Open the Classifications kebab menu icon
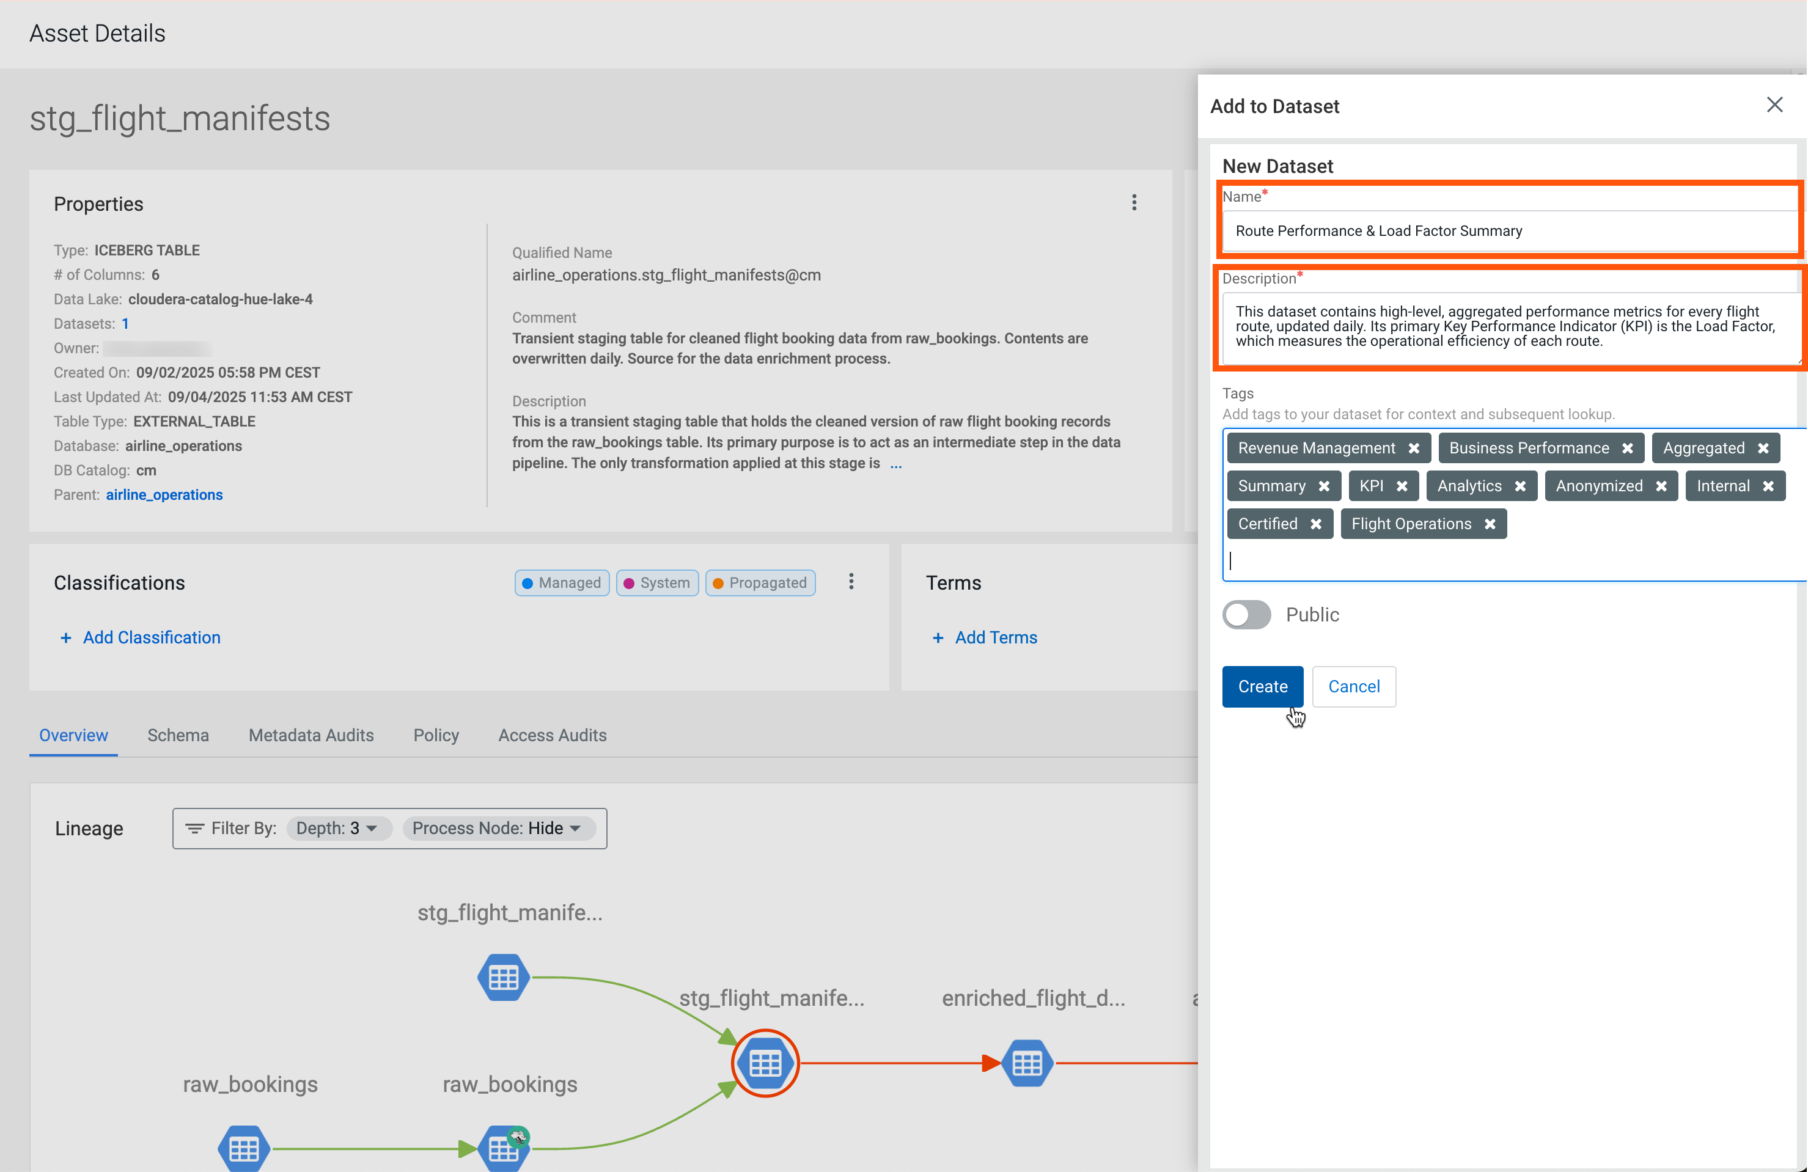Screen dimensions: 1808x1172 pyautogui.click(x=851, y=581)
